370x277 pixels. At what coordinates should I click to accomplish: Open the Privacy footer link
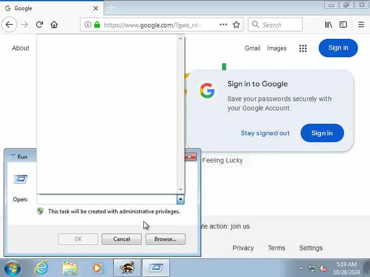click(x=243, y=248)
